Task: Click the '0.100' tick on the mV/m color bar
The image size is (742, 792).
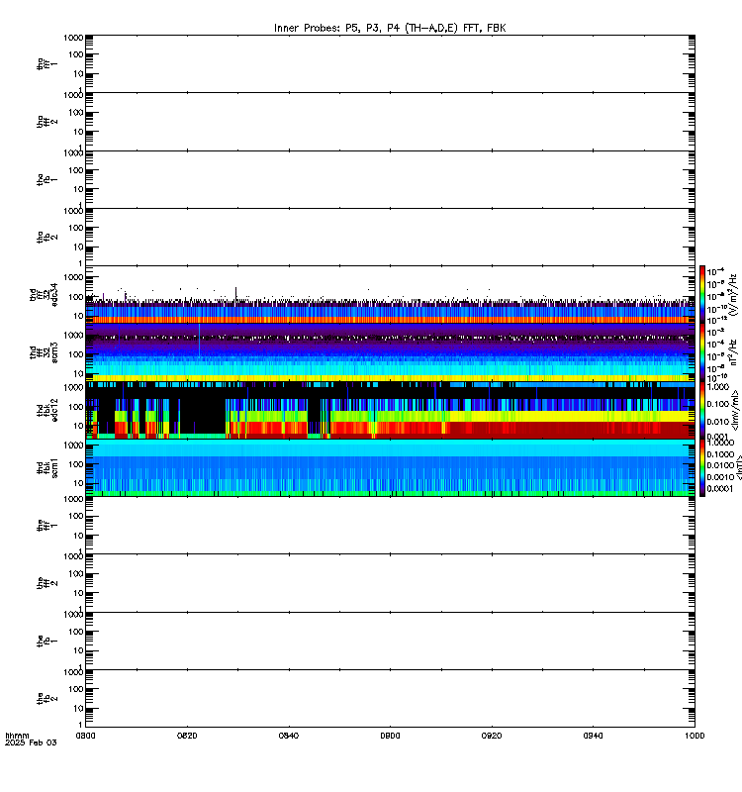Action: tap(718, 404)
